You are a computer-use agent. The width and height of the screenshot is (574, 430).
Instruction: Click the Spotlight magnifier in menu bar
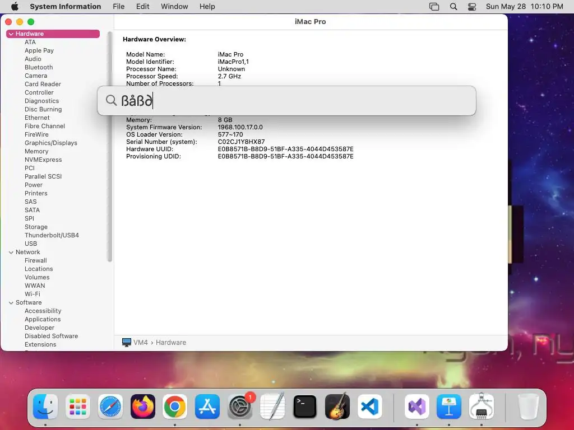[x=453, y=7]
